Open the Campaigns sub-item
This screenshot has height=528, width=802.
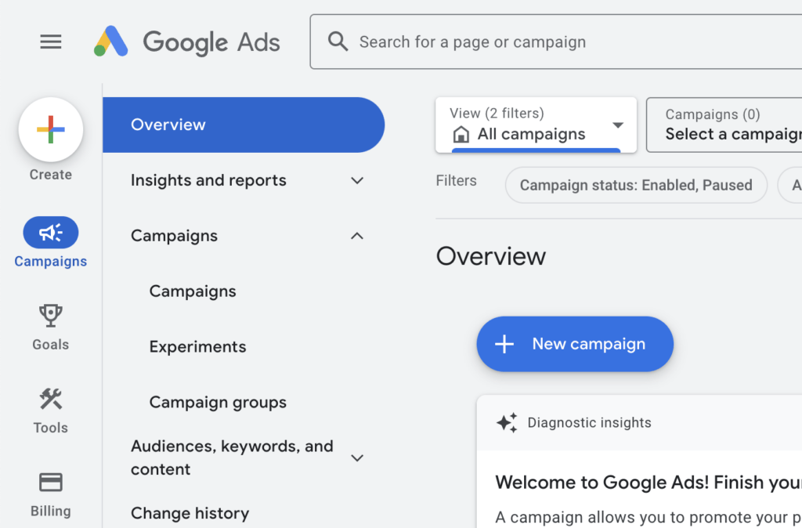click(x=193, y=291)
